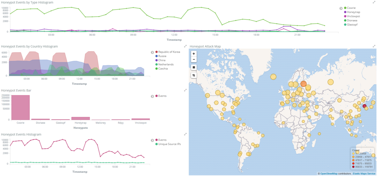Collapse the legend of the Events Bar chart

152,96
